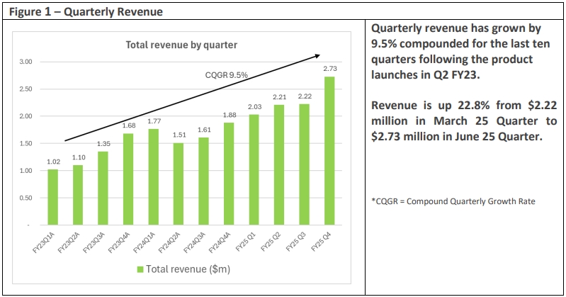The image size is (566, 297).
Task: Click the CQGR footnote definition text
Action: [x=453, y=201]
